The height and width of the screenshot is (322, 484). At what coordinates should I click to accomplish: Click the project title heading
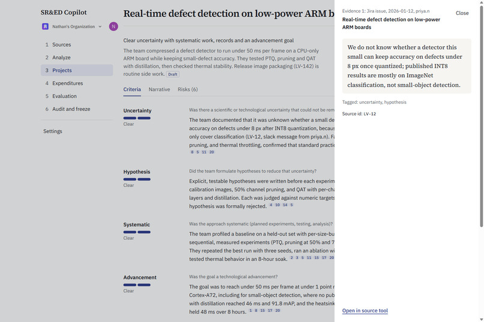(229, 14)
